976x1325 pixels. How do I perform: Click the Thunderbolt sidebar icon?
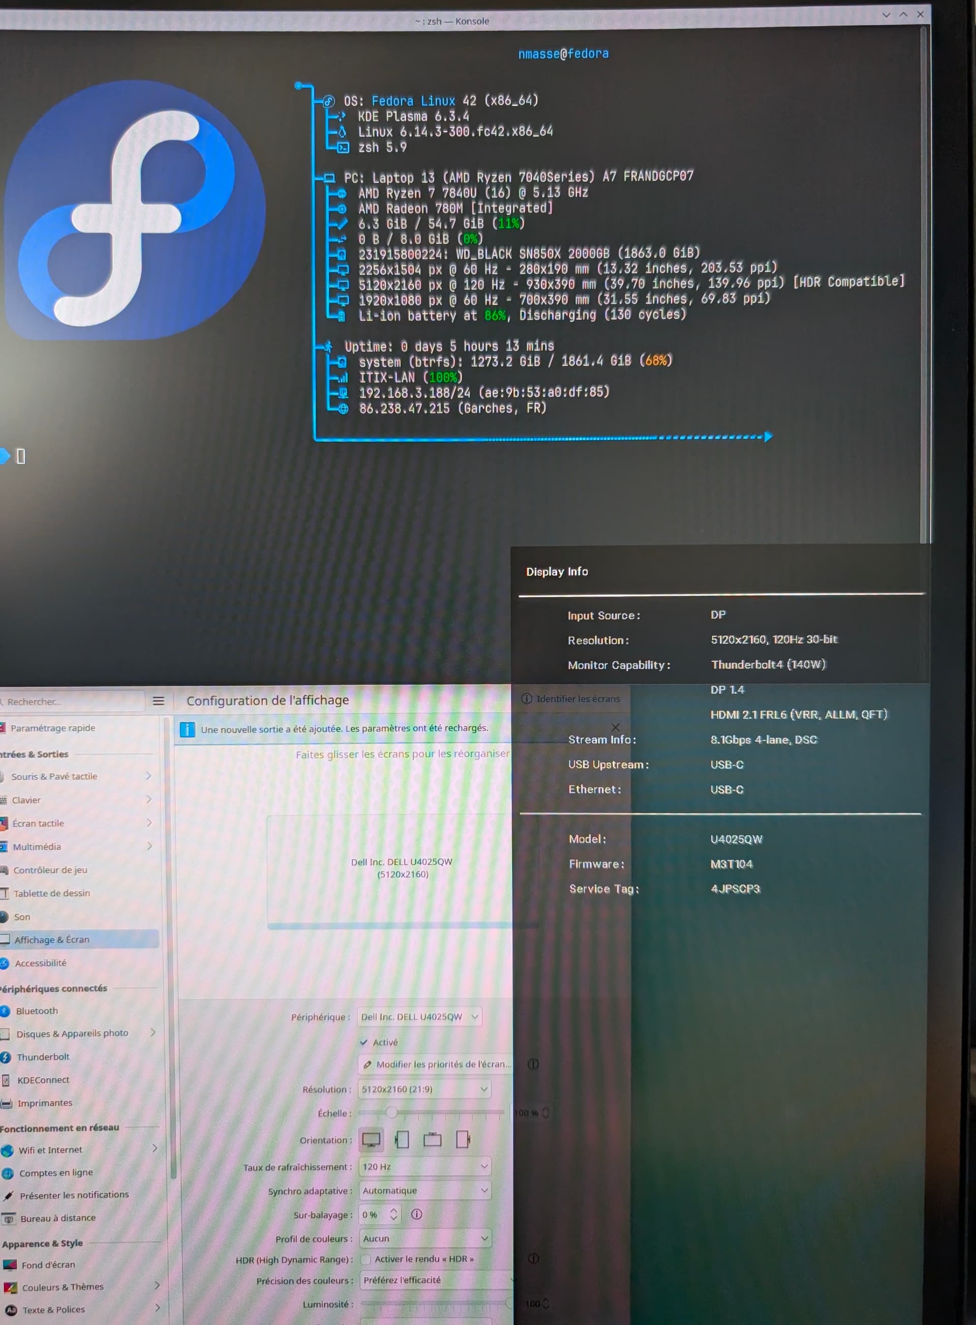6,1057
